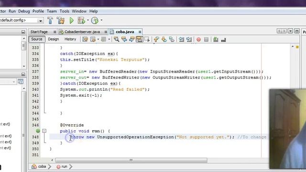Click Previous Bookmark icon
This screenshot has height=172, width=306.
point(156,39)
